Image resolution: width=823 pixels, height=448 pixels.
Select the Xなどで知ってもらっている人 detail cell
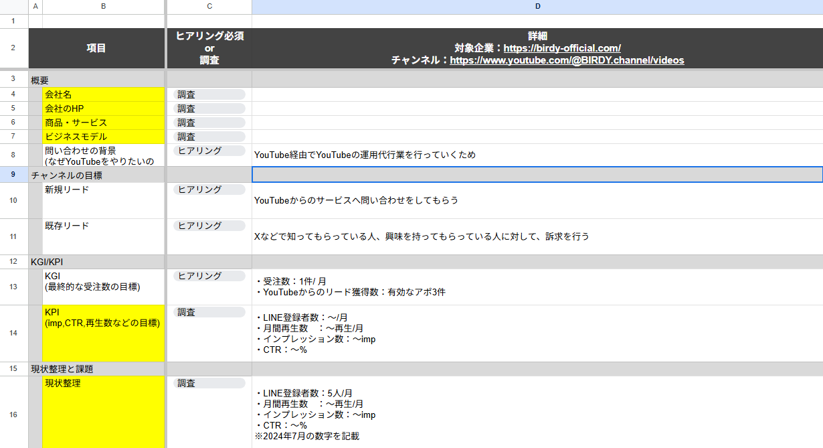[x=537, y=236]
